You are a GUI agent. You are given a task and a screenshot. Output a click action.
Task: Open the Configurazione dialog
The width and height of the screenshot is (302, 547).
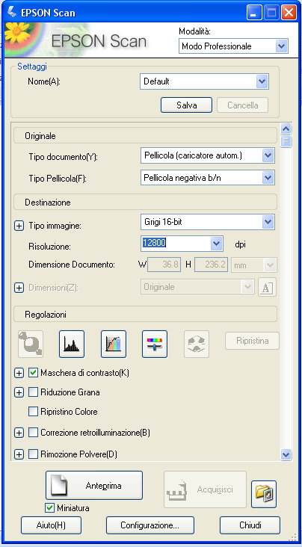tap(150, 525)
